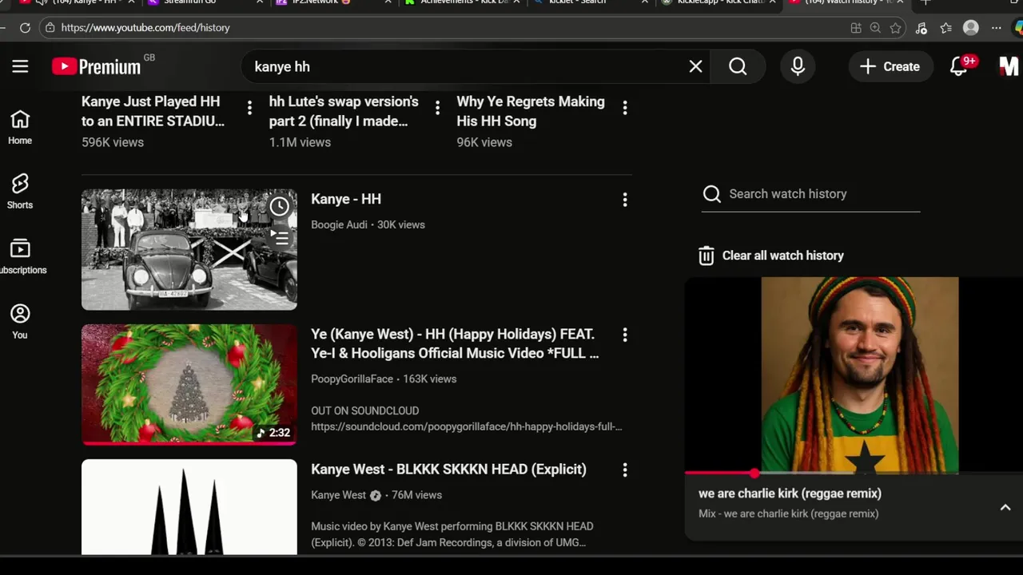The width and height of the screenshot is (1023, 575).
Task: Open Subscriptions in the sidebar
Action: 20,257
